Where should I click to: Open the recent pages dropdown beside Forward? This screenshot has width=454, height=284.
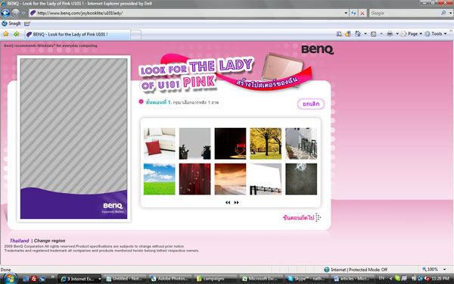[x=23, y=13]
